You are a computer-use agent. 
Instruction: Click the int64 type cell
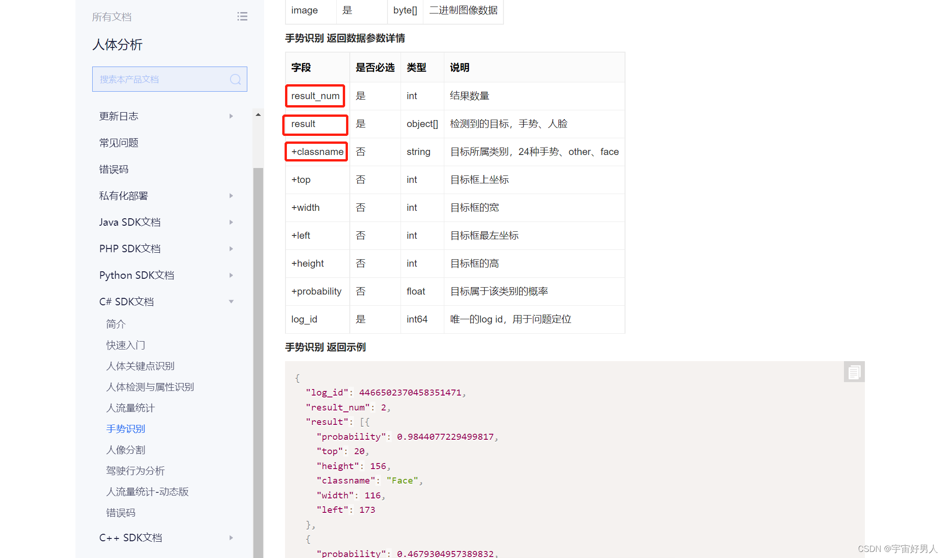[422, 319]
